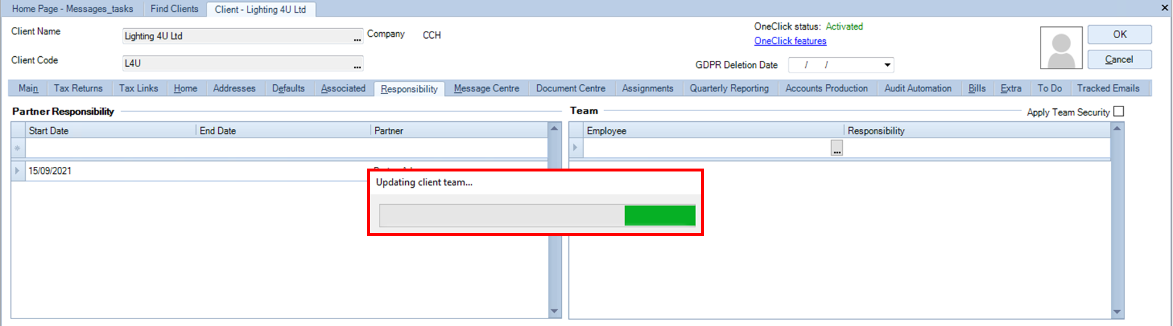The height and width of the screenshot is (326, 1173).
Task: Click the Updating client team progress bar
Action: (537, 215)
